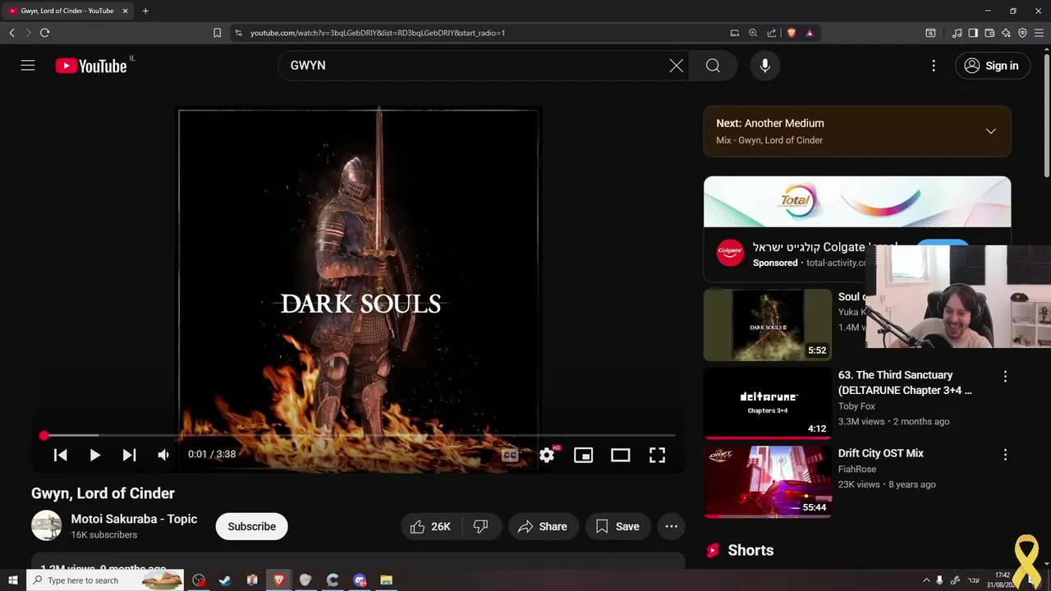Image resolution: width=1051 pixels, height=591 pixels.
Task: Open File Explorer from taskbar
Action: (x=386, y=580)
